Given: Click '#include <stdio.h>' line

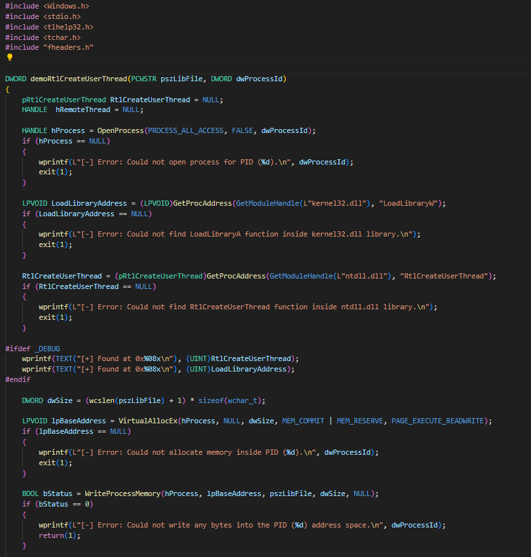Looking at the screenshot, I should (43, 16).
